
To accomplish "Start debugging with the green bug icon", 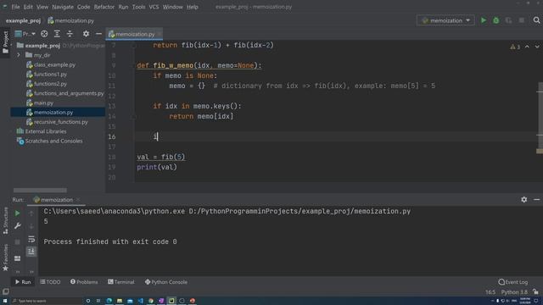I will pyautogui.click(x=495, y=20).
